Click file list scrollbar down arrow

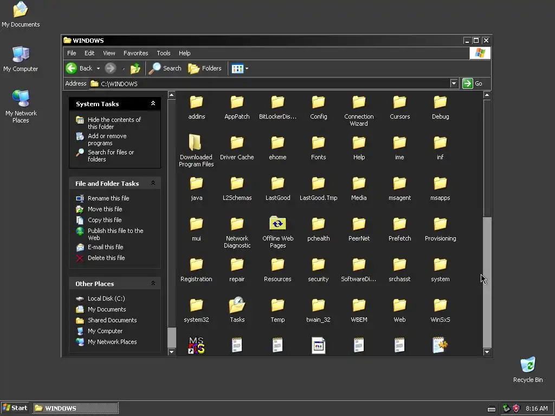tap(487, 352)
